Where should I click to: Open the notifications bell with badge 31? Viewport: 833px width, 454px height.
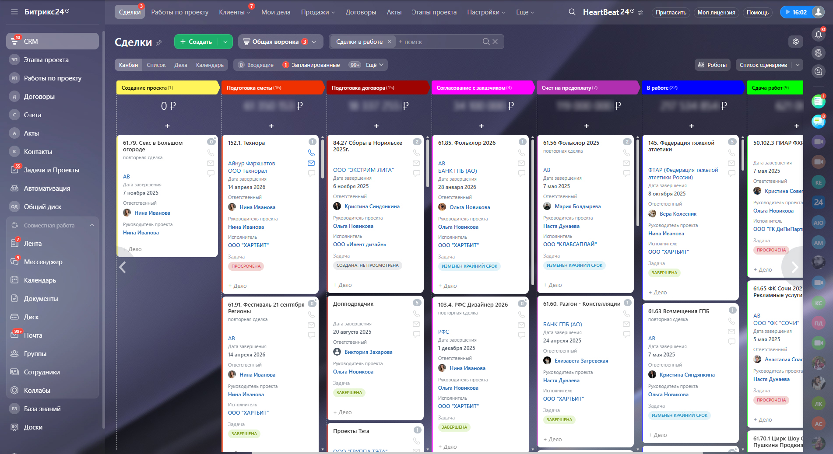pos(818,35)
